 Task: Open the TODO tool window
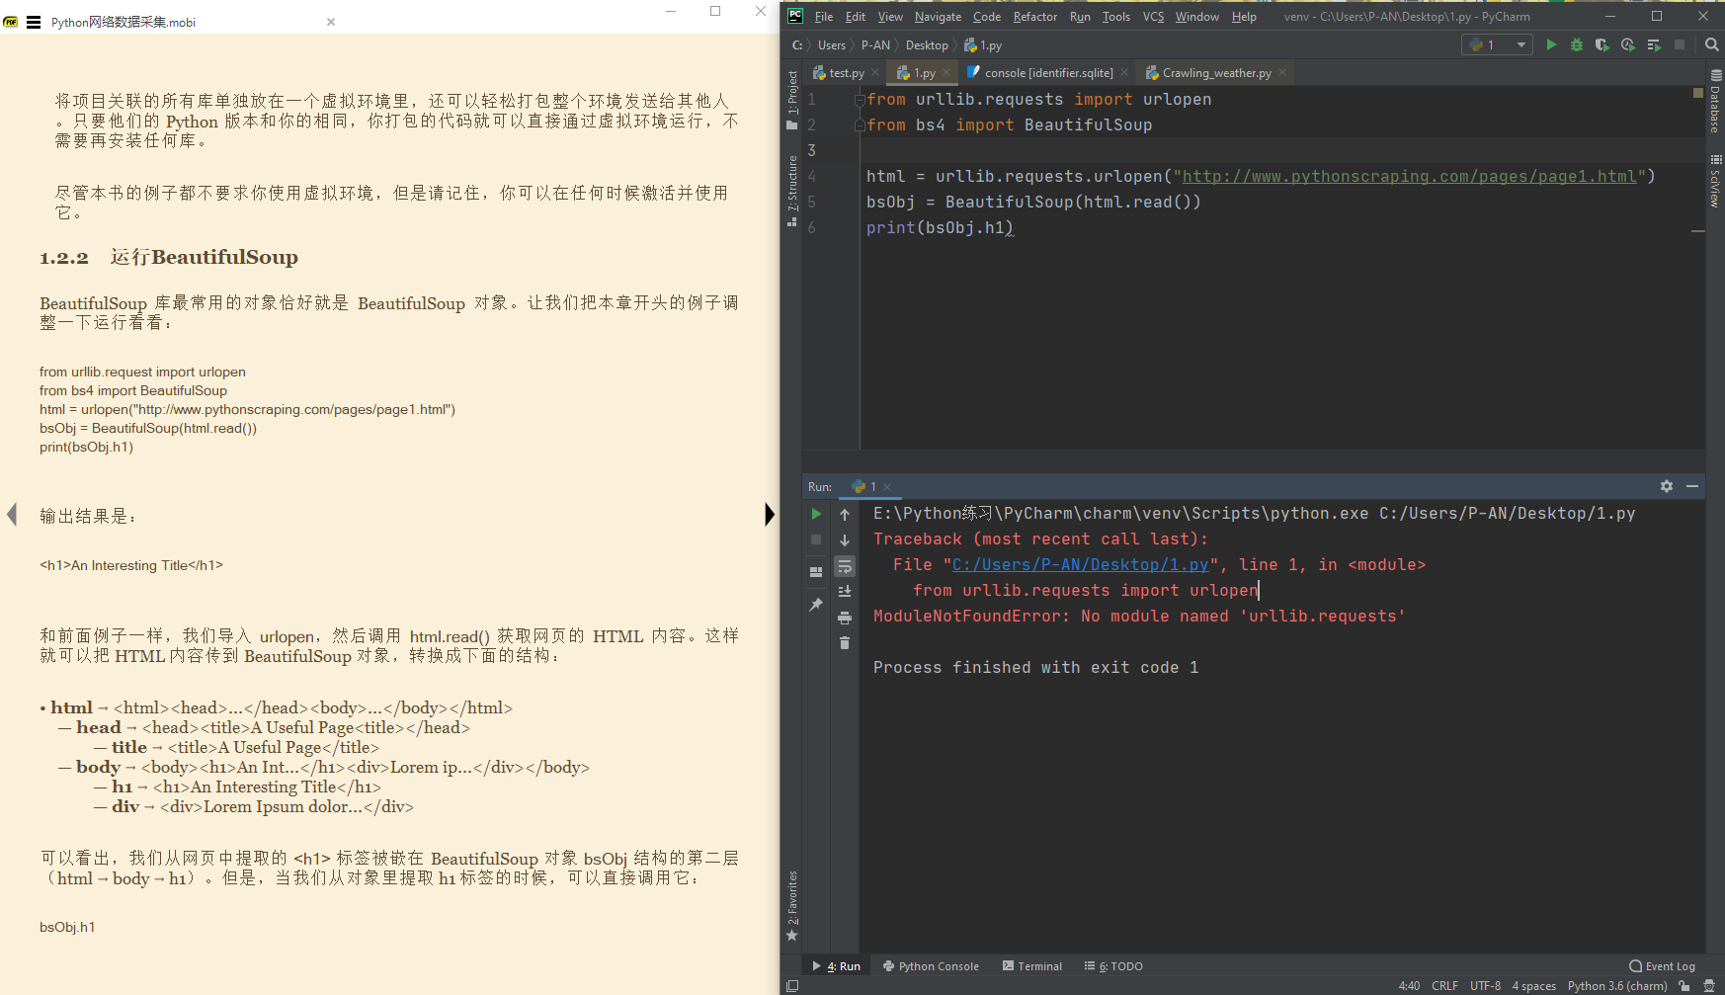pyautogui.click(x=1113, y=966)
